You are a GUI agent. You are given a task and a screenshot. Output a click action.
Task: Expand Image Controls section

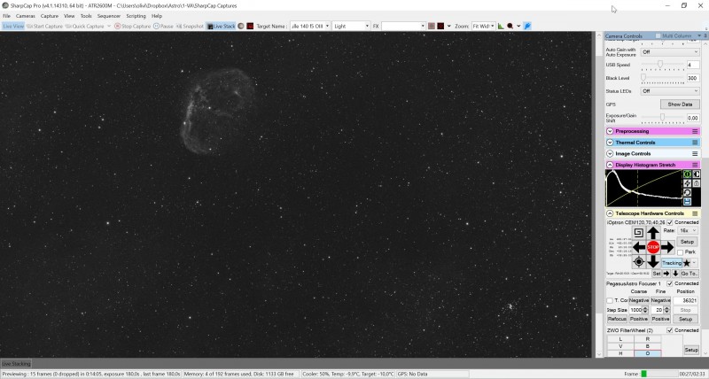pyautogui.click(x=610, y=153)
